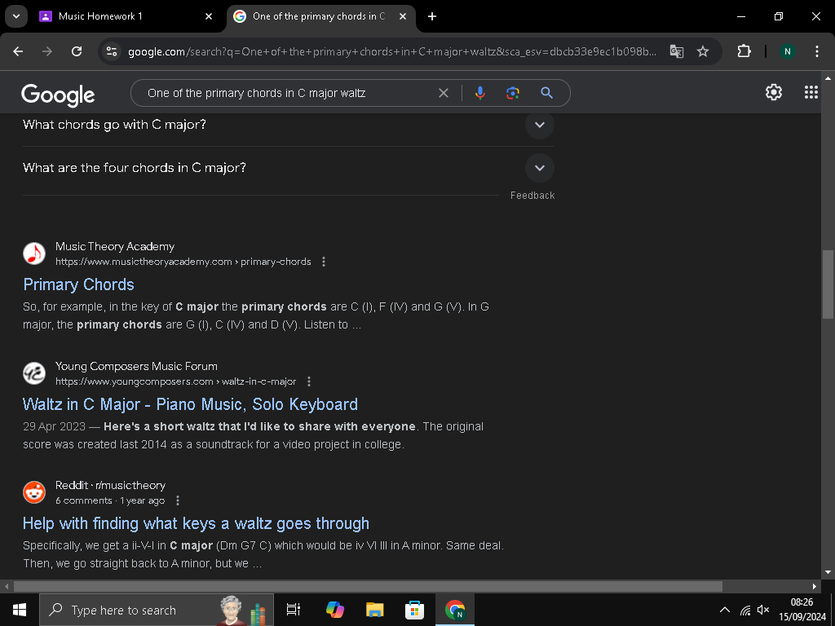Open more options for Music Theory Academy result
This screenshot has width=835, height=626.
[x=324, y=262]
